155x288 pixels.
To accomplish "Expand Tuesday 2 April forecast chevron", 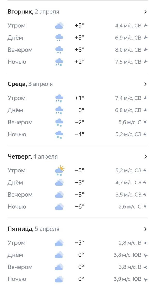I will click(x=145, y=12).
